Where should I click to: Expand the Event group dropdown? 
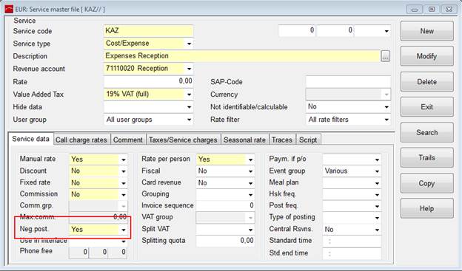[377, 171]
